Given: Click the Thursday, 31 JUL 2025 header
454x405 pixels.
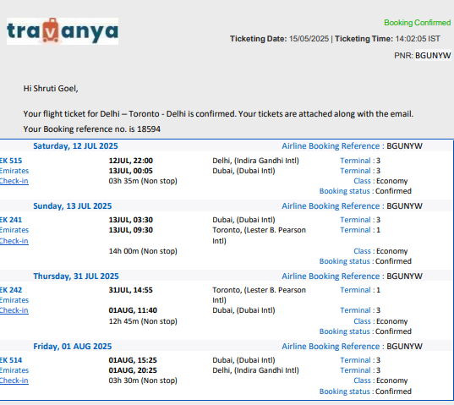Looking at the screenshot, I should (x=76, y=276).
